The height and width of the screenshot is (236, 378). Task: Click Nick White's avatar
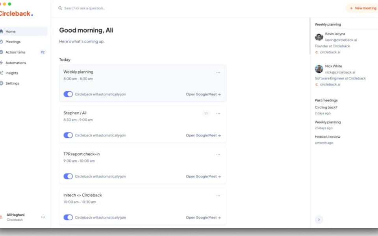(x=319, y=69)
